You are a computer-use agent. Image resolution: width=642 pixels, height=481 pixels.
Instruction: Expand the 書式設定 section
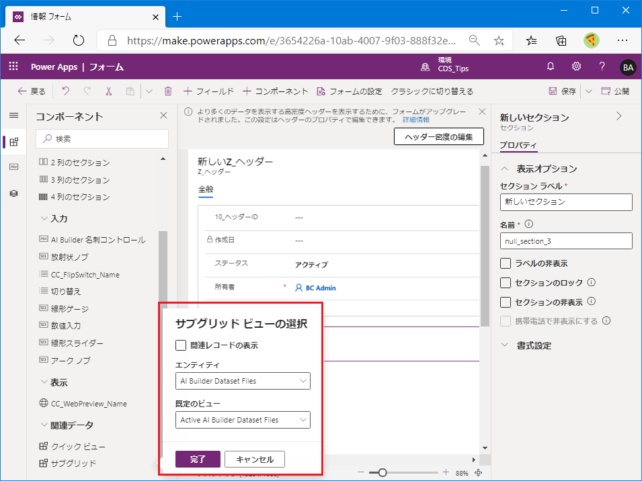(x=505, y=345)
